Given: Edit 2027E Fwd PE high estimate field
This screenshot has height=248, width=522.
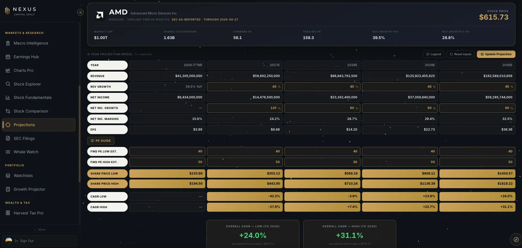Looking at the screenshot, I should point(245,162).
